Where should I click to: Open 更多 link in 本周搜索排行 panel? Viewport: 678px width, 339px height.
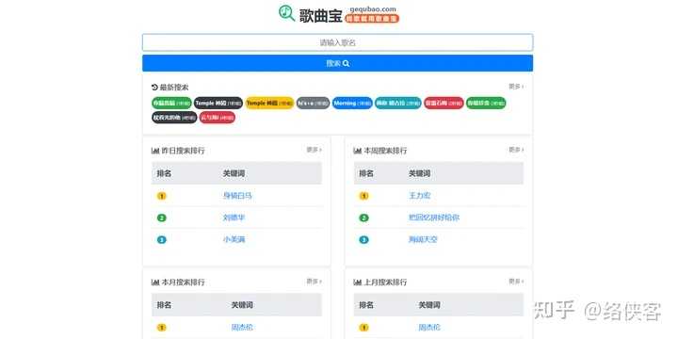click(516, 150)
